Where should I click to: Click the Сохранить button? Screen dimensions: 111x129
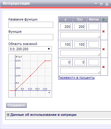(x=16, y=105)
